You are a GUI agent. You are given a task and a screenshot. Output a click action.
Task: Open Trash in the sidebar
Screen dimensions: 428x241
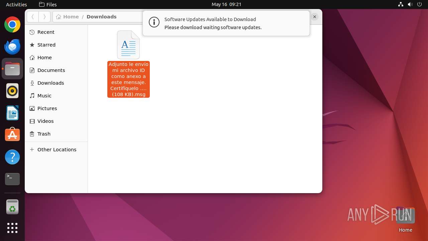[x=56, y=134]
